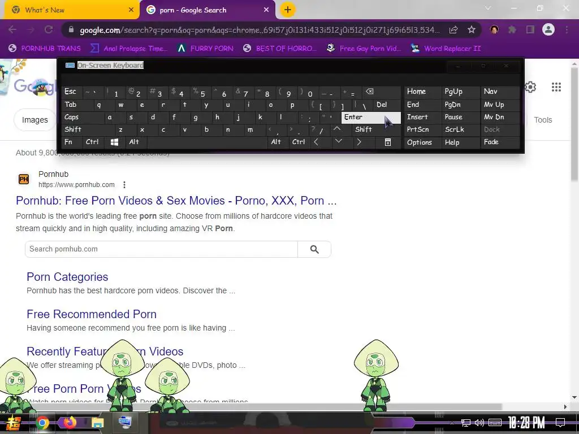Open Google quick settings gear

530,87
